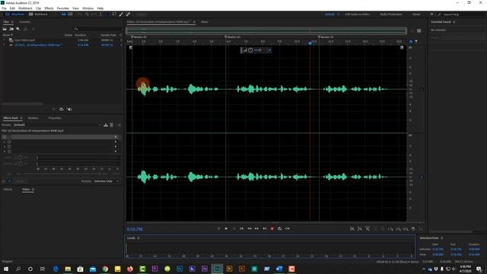
Task: Open the Multitrack menu
Action: pos(25,8)
